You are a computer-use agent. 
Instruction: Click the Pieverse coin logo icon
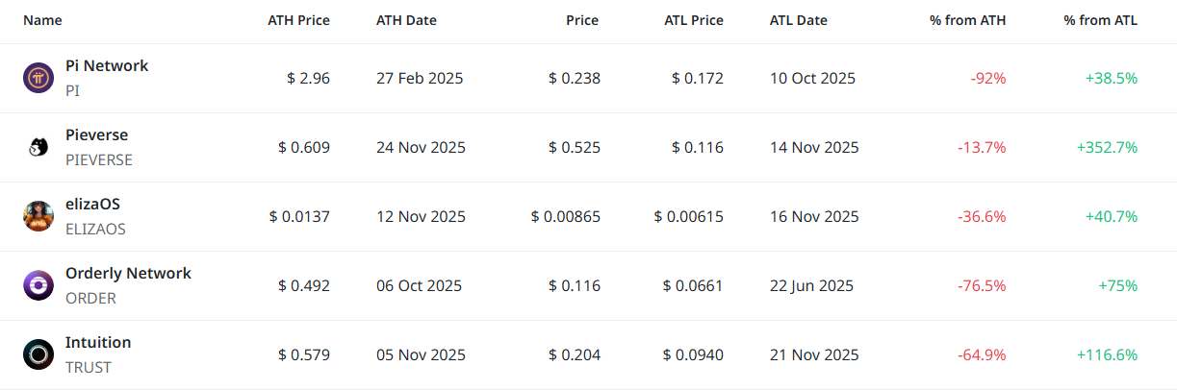38,147
